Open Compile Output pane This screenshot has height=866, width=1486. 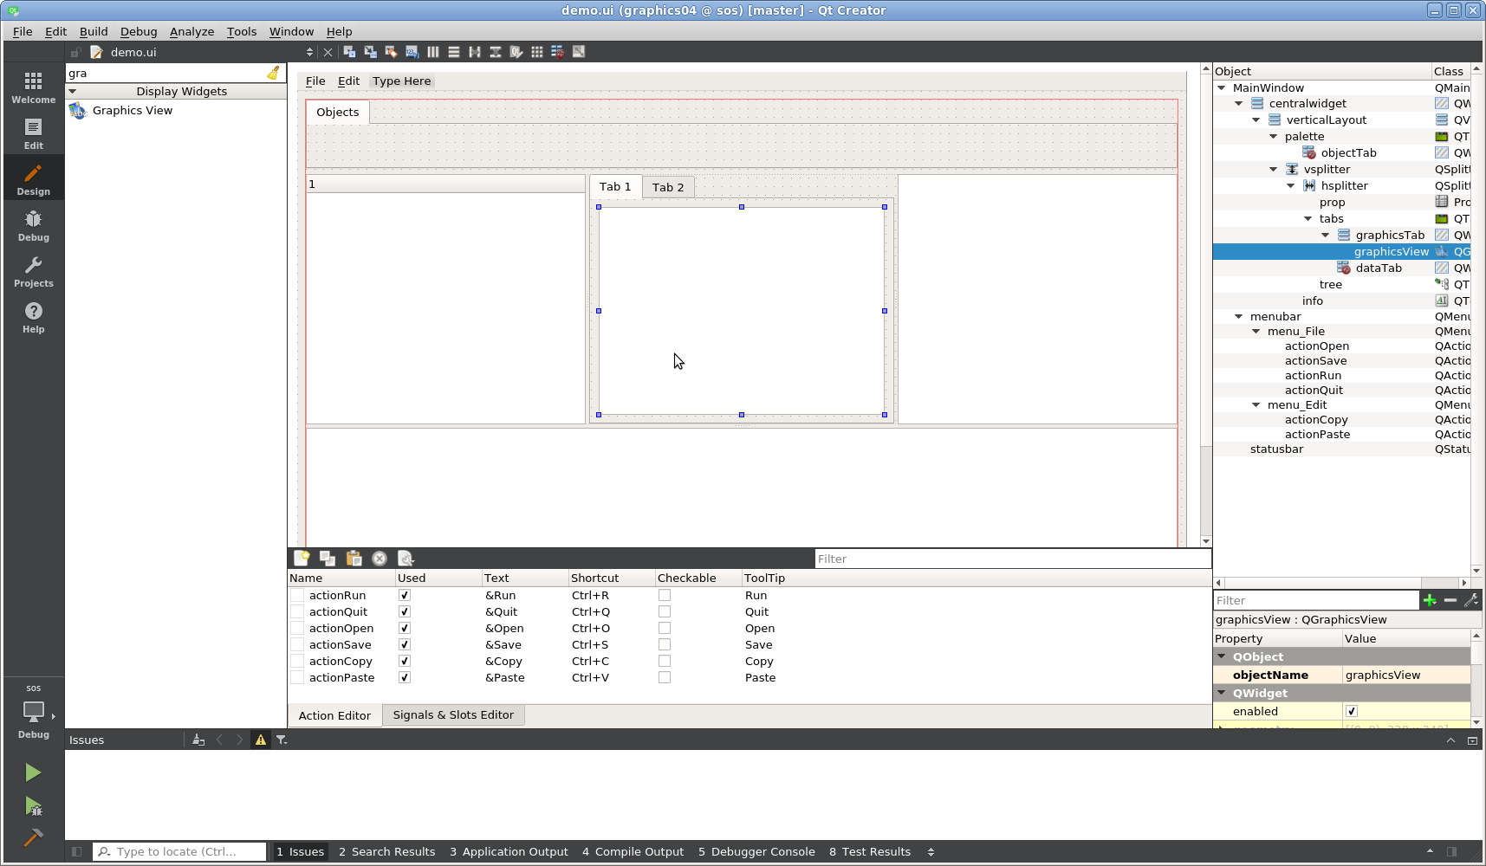633,851
